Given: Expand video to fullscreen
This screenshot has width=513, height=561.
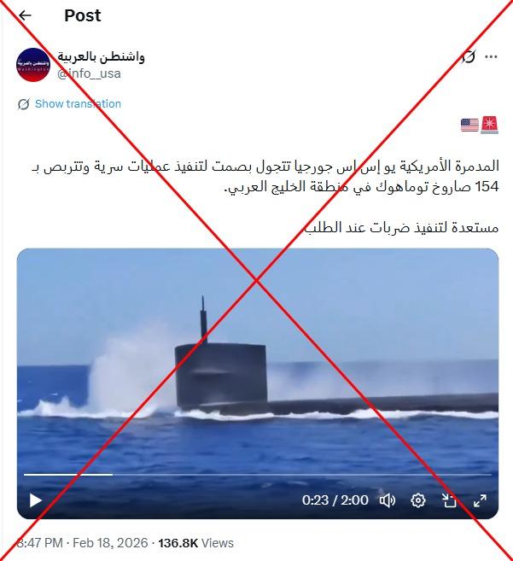Looking at the screenshot, I should (480, 500).
